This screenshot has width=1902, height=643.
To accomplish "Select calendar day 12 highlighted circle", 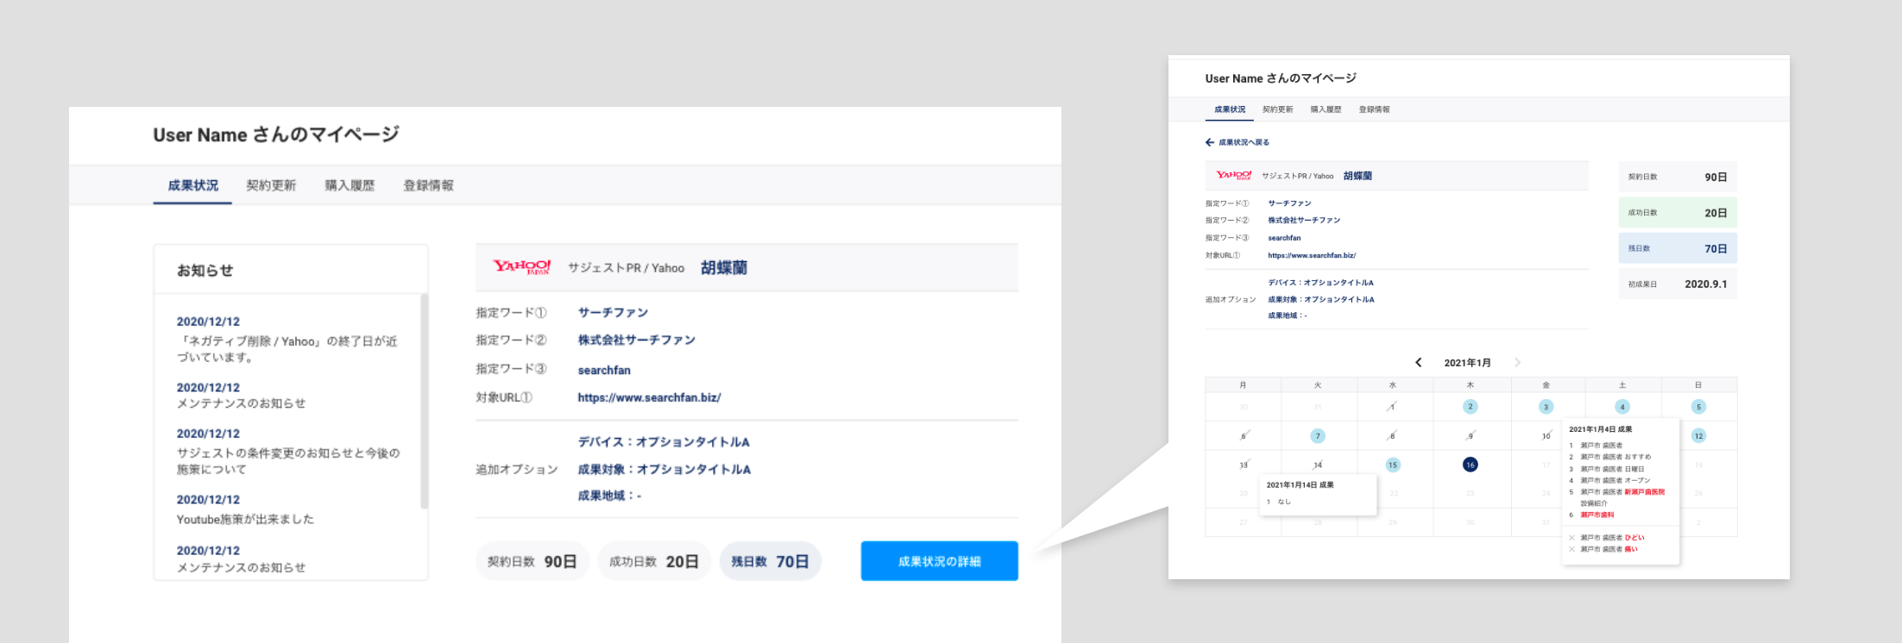I will (x=1698, y=436).
